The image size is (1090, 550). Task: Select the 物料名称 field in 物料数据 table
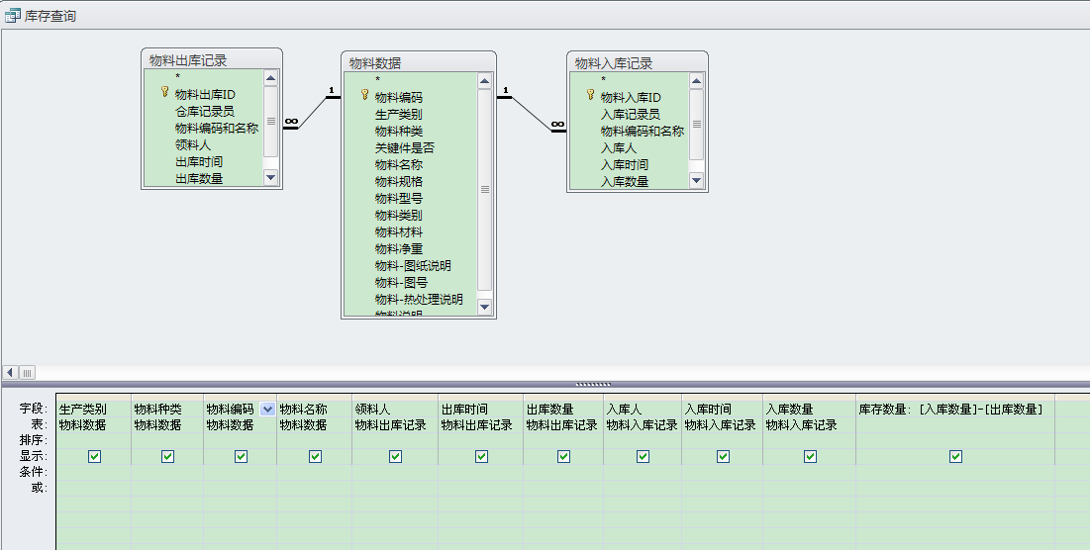pyautogui.click(x=398, y=165)
